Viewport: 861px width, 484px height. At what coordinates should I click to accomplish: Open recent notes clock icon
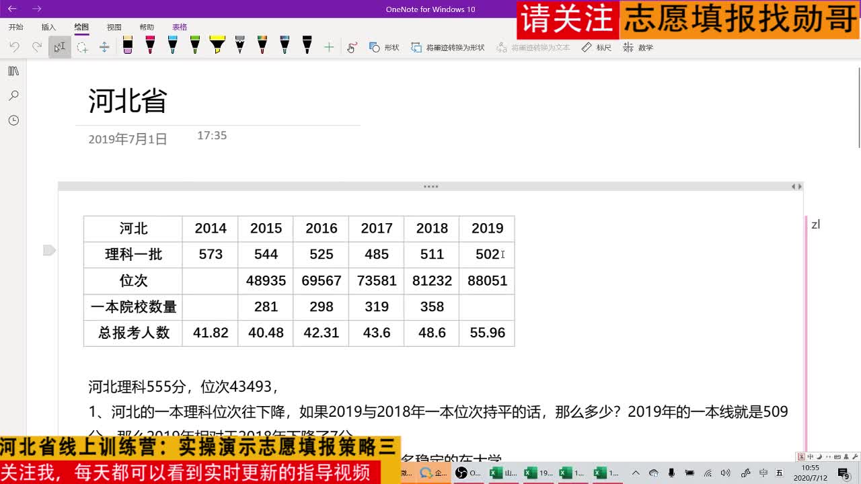13,120
